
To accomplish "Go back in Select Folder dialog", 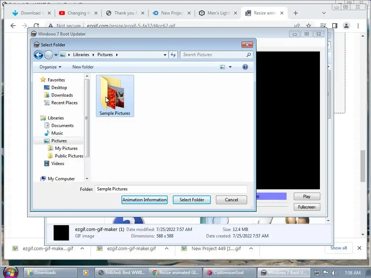I will [38, 55].
